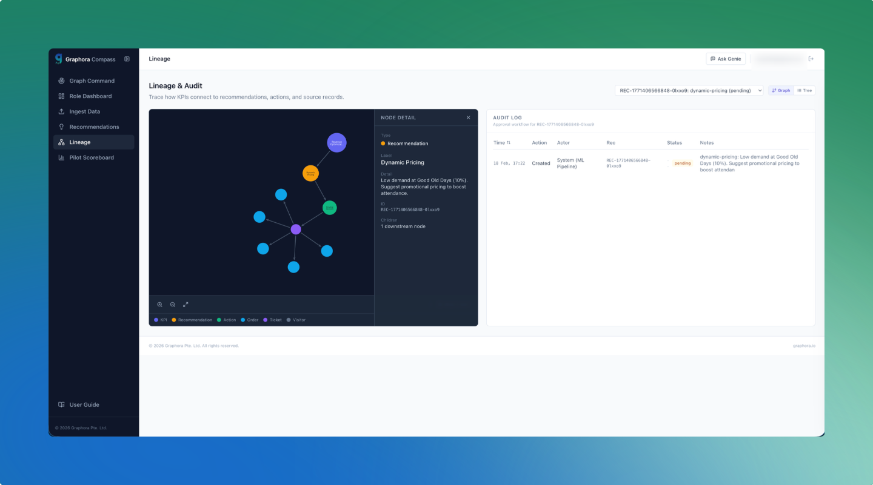Click the Status column header
873x485 pixels.
coord(674,143)
